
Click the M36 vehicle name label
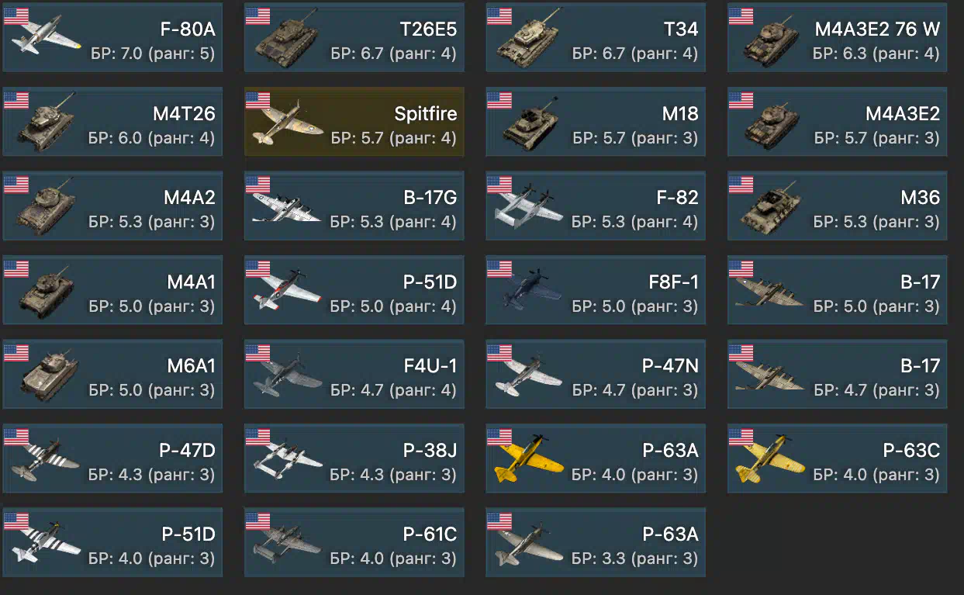pos(920,198)
